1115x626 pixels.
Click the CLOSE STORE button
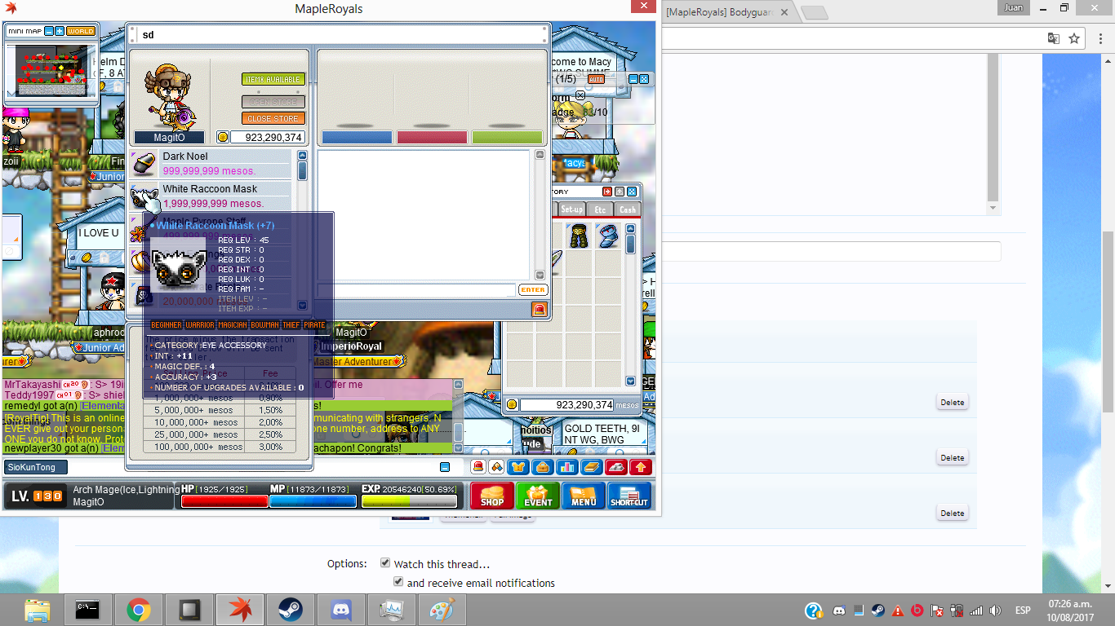coord(273,118)
